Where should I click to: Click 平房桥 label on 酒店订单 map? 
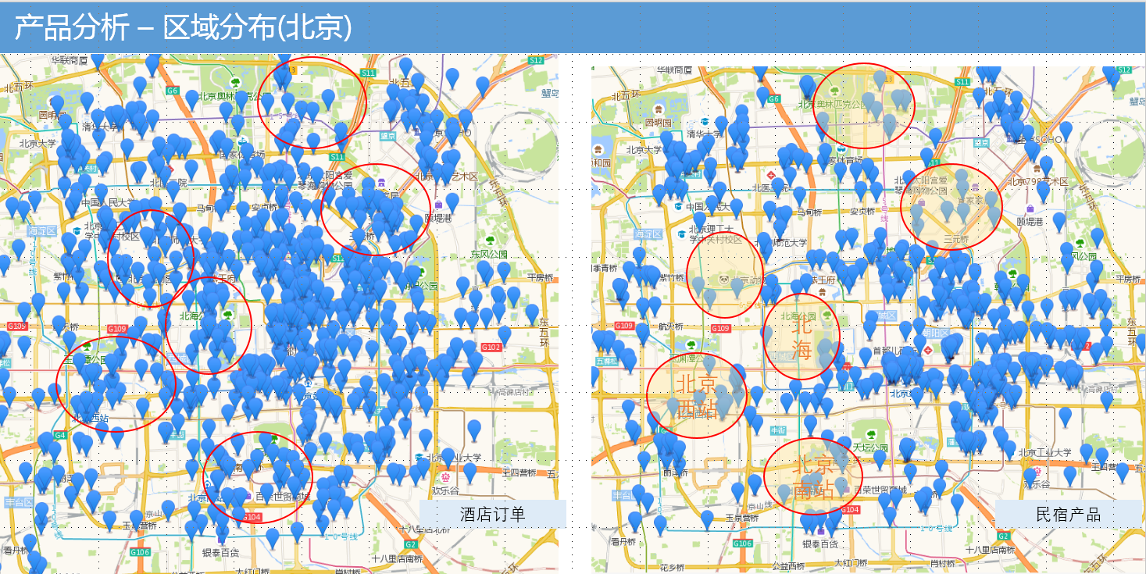541,276
